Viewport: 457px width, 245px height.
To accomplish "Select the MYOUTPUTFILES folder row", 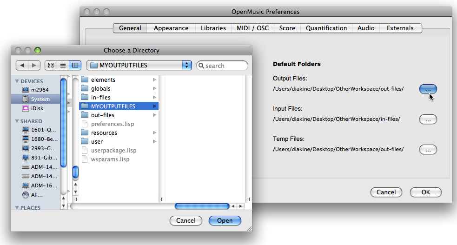I will click(119, 106).
